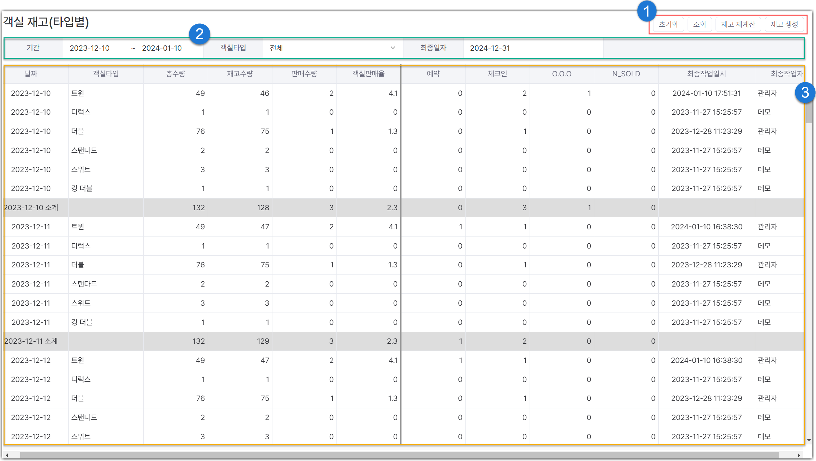
Task: Click the 재고 생성 button
Action: tap(784, 24)
